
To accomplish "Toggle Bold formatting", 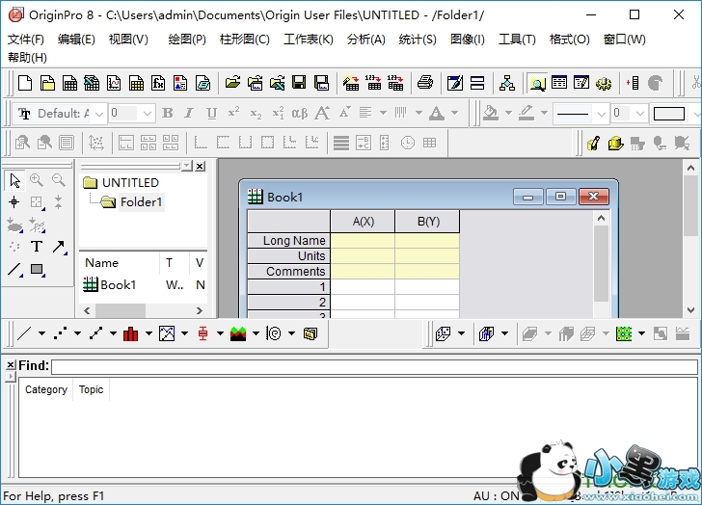I will point(168,113).
